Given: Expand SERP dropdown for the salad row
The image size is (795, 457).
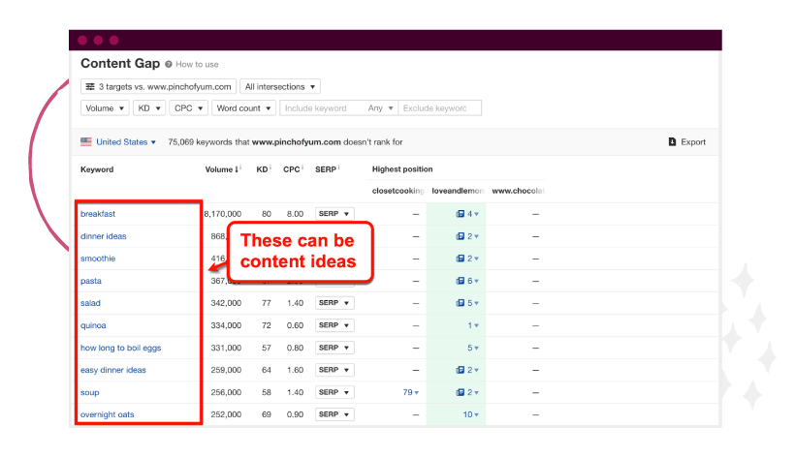Looking at the screenshot, I should 334,303.
